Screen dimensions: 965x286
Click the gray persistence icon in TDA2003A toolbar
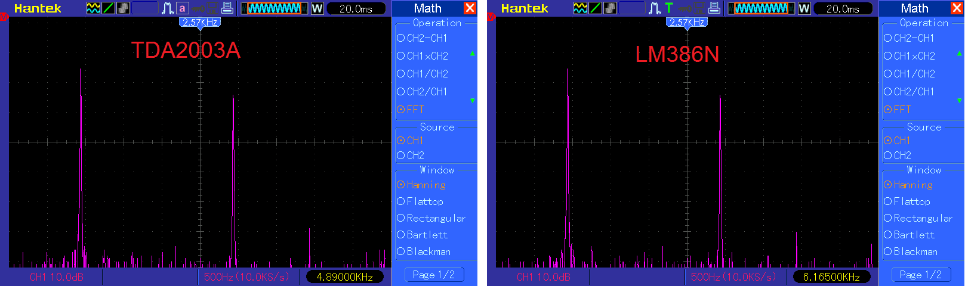pyautogui.click(x=124, y=8)
